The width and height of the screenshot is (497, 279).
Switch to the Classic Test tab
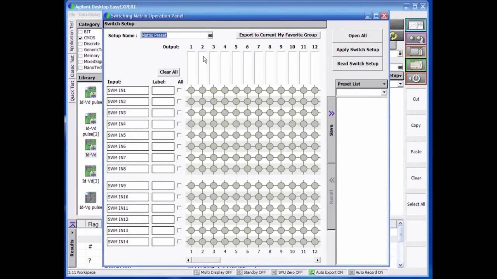pyautogui.click(x=72, y=66)
